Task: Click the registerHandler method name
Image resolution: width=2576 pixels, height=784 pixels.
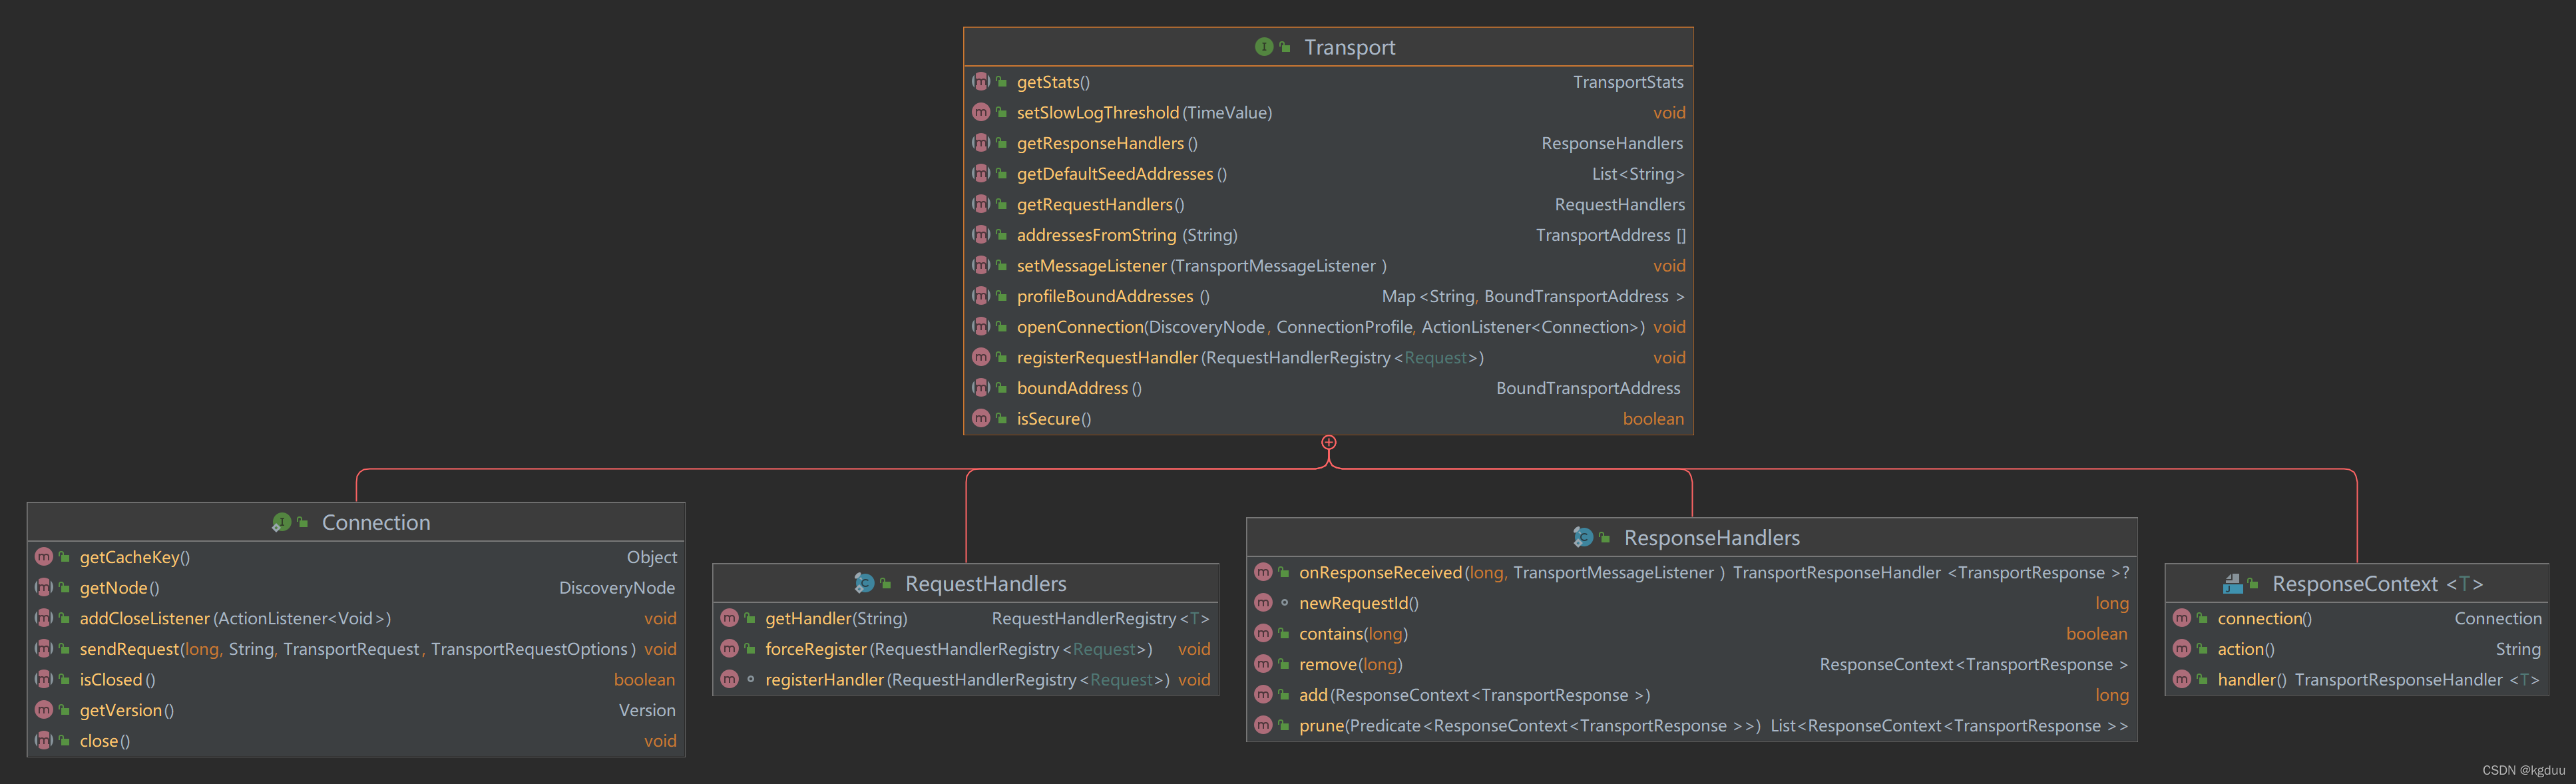Action: [825, 680]
